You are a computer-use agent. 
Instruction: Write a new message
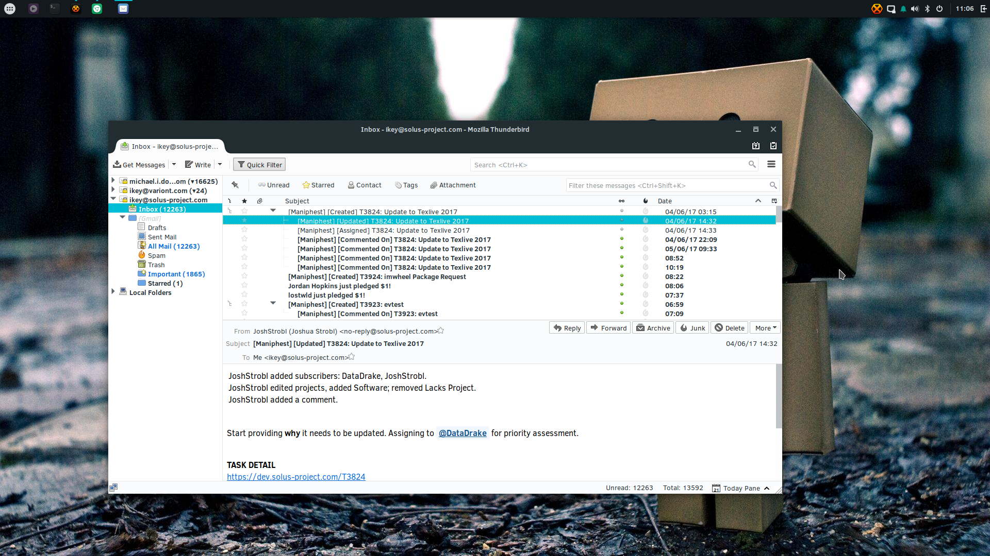pos(198,165)
